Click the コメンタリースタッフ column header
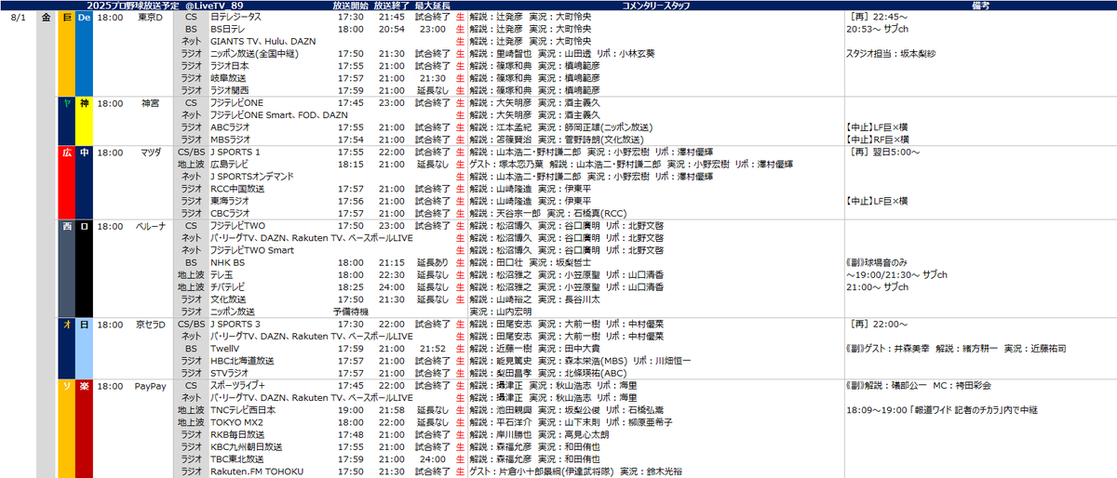Viewport: 1117px width, 478px height. point(655,6)
